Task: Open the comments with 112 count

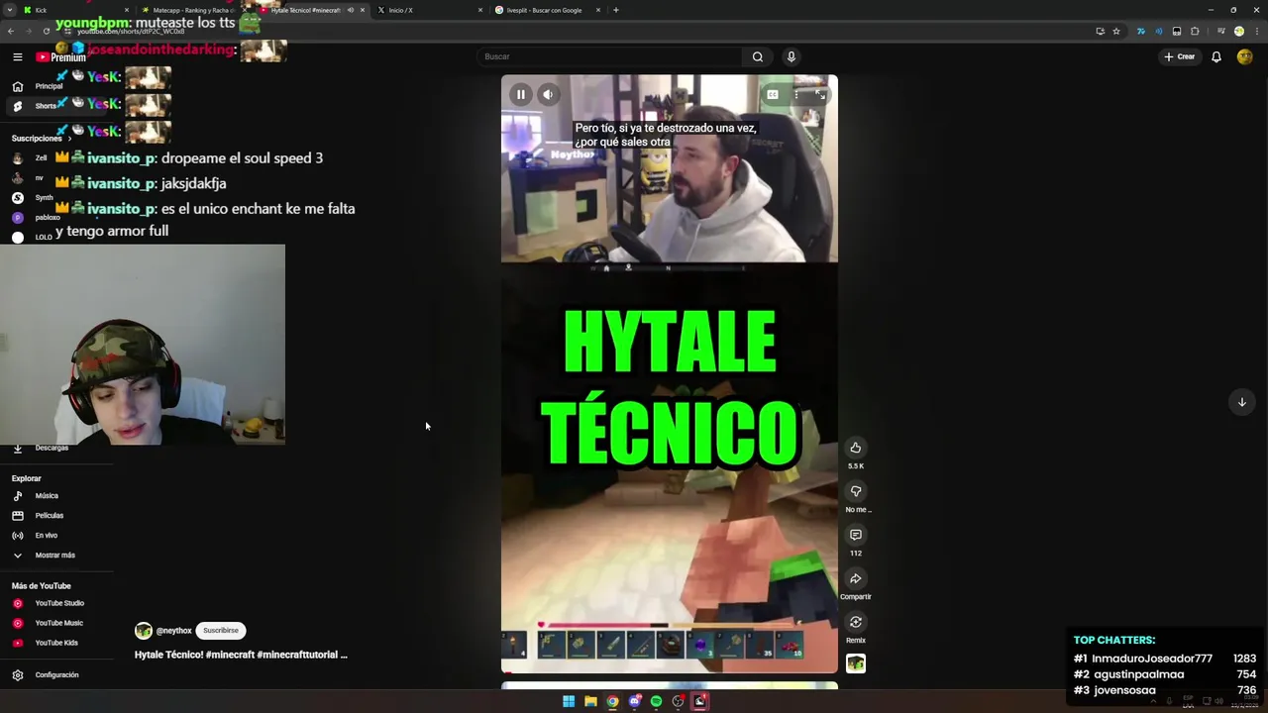Action: (856, 535)
